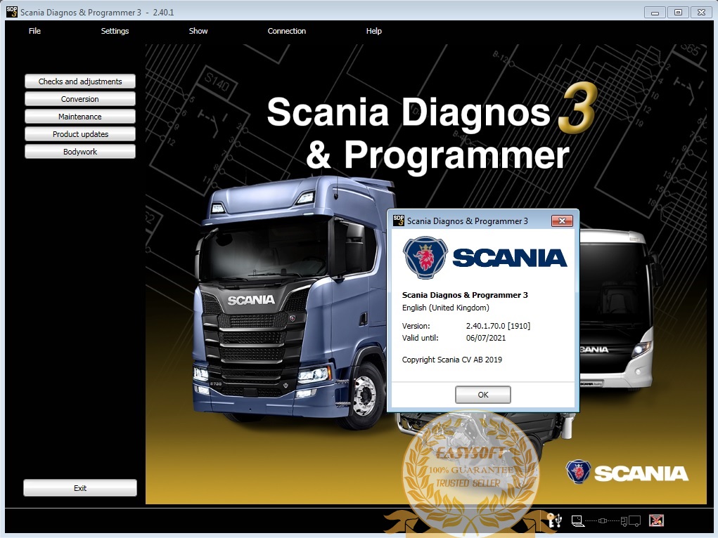This screenshot has height=538, width=718.
Task: Click the truck vehicle connection icon
Action: (x=631, y=520)
